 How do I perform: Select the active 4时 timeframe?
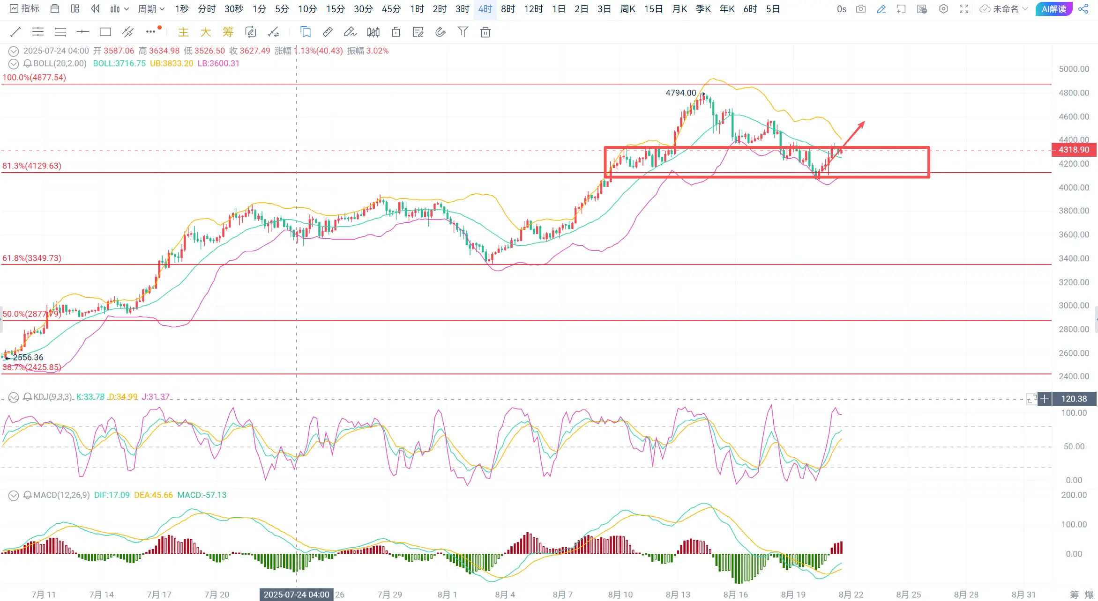pyautogui.click(x=485, y=8)
